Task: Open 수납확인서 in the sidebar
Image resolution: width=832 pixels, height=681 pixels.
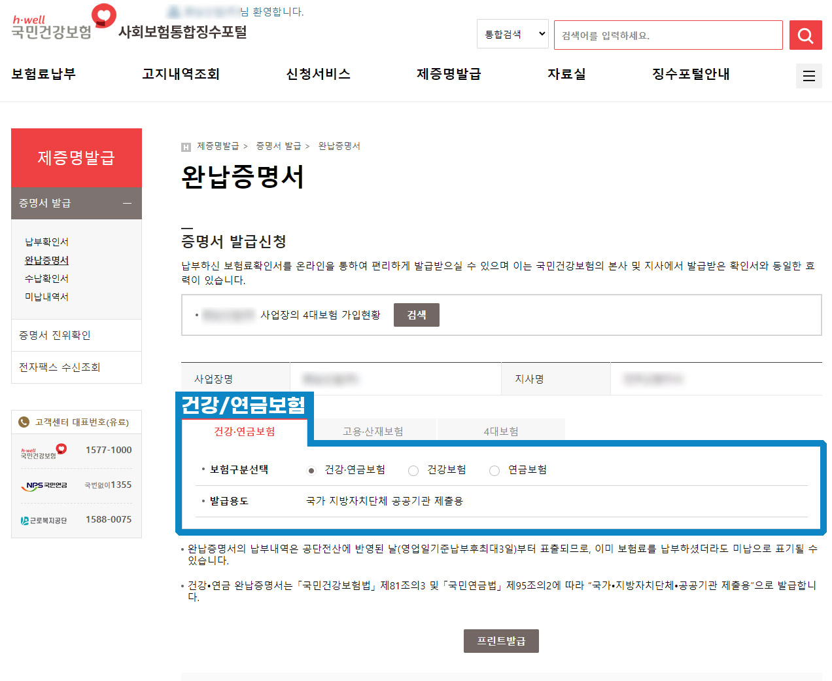Action: click(x=46, y=278)
